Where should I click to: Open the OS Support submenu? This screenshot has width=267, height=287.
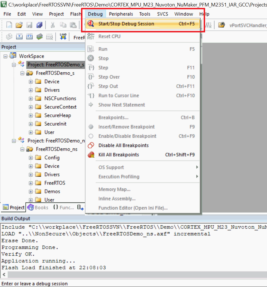point(111,167)
